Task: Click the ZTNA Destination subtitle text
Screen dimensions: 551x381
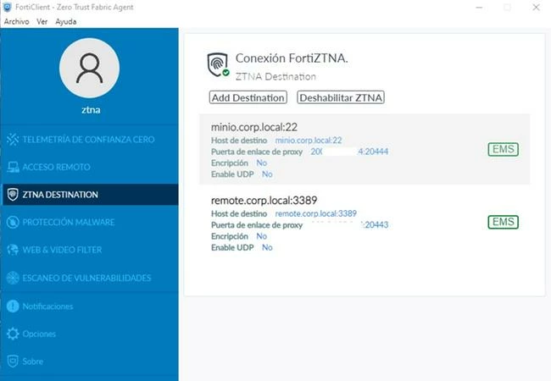Action: click(275, 76)
